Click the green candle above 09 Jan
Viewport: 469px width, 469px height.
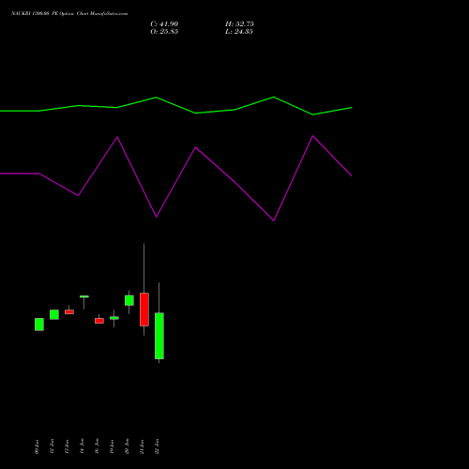pos(39,325)
